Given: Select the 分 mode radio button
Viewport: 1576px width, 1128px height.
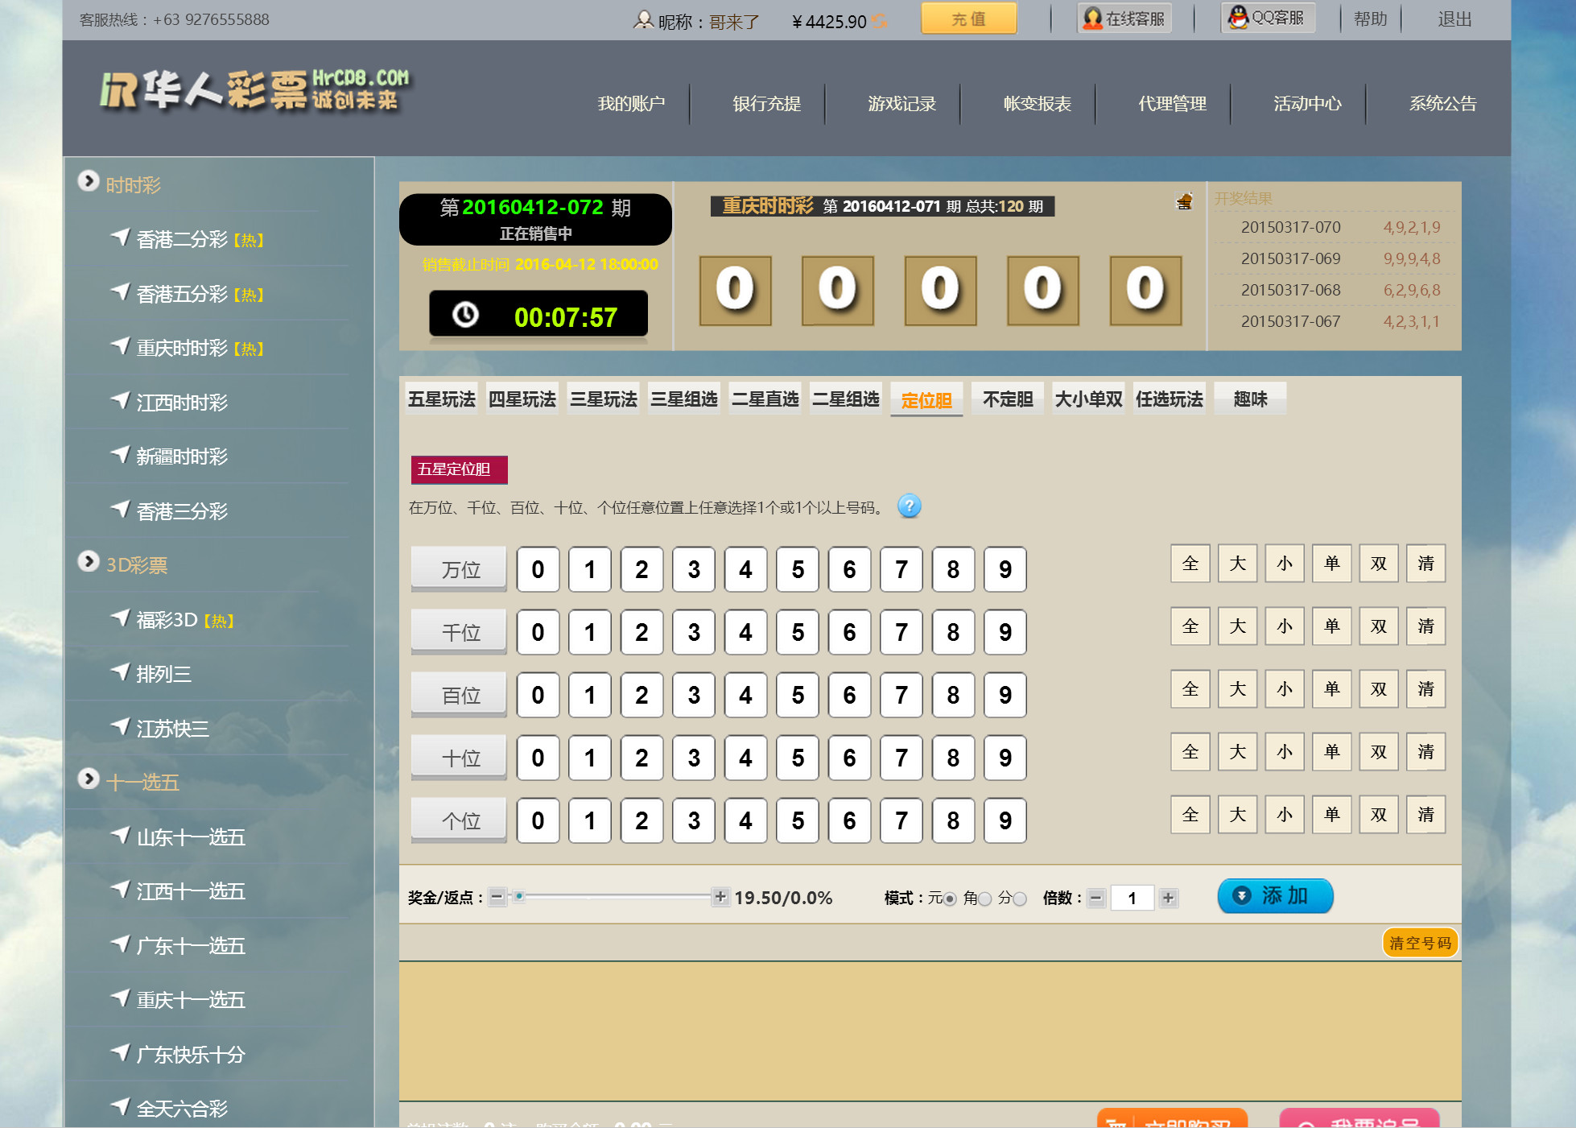Looking at the screenshot, I should click(1020, 899).
